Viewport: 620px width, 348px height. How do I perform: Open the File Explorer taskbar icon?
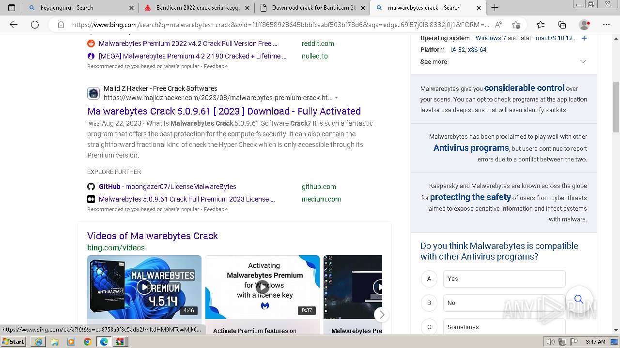pyautogui.click(x=55, y=342)
